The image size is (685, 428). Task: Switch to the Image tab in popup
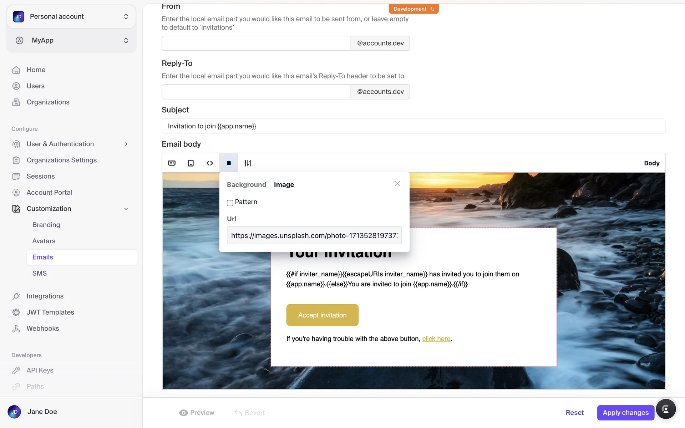284,185
